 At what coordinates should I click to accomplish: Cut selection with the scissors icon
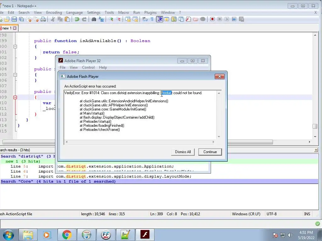pyautogui.click(x=53, y=19)
